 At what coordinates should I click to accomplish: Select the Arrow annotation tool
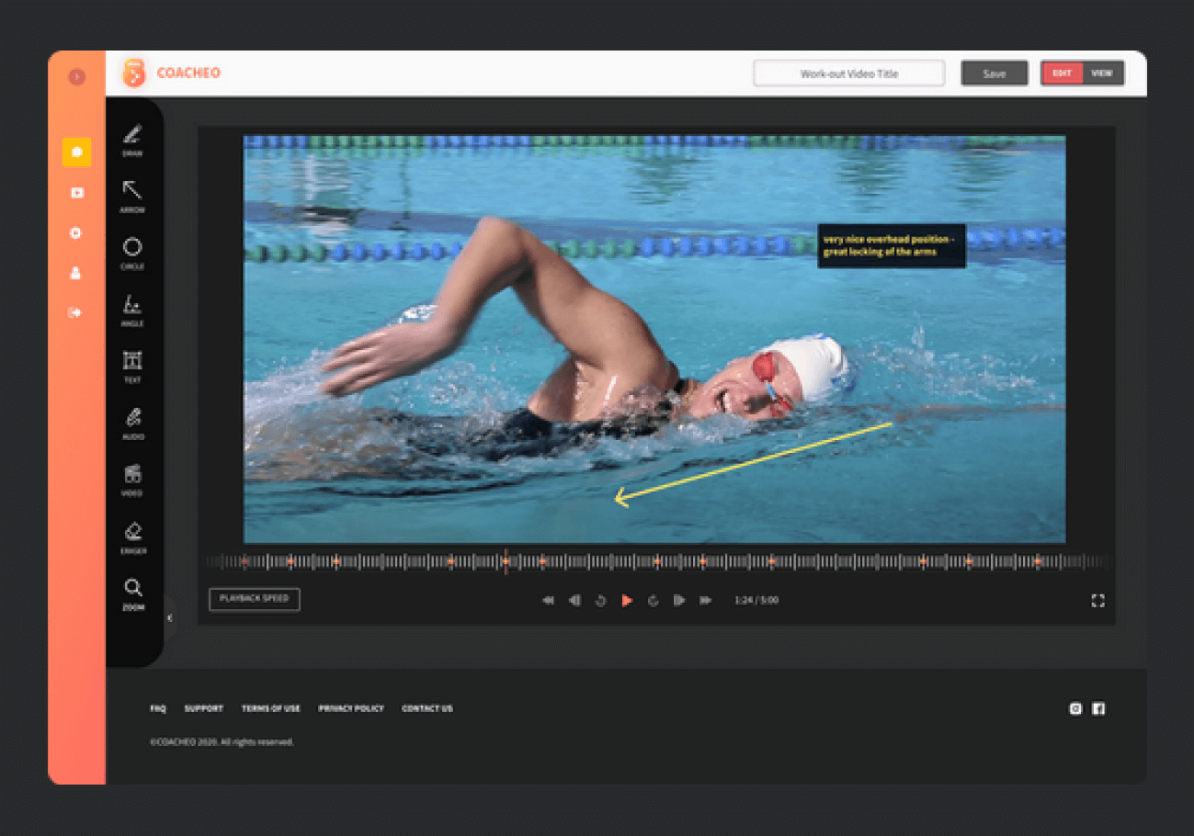click(132, 194)
